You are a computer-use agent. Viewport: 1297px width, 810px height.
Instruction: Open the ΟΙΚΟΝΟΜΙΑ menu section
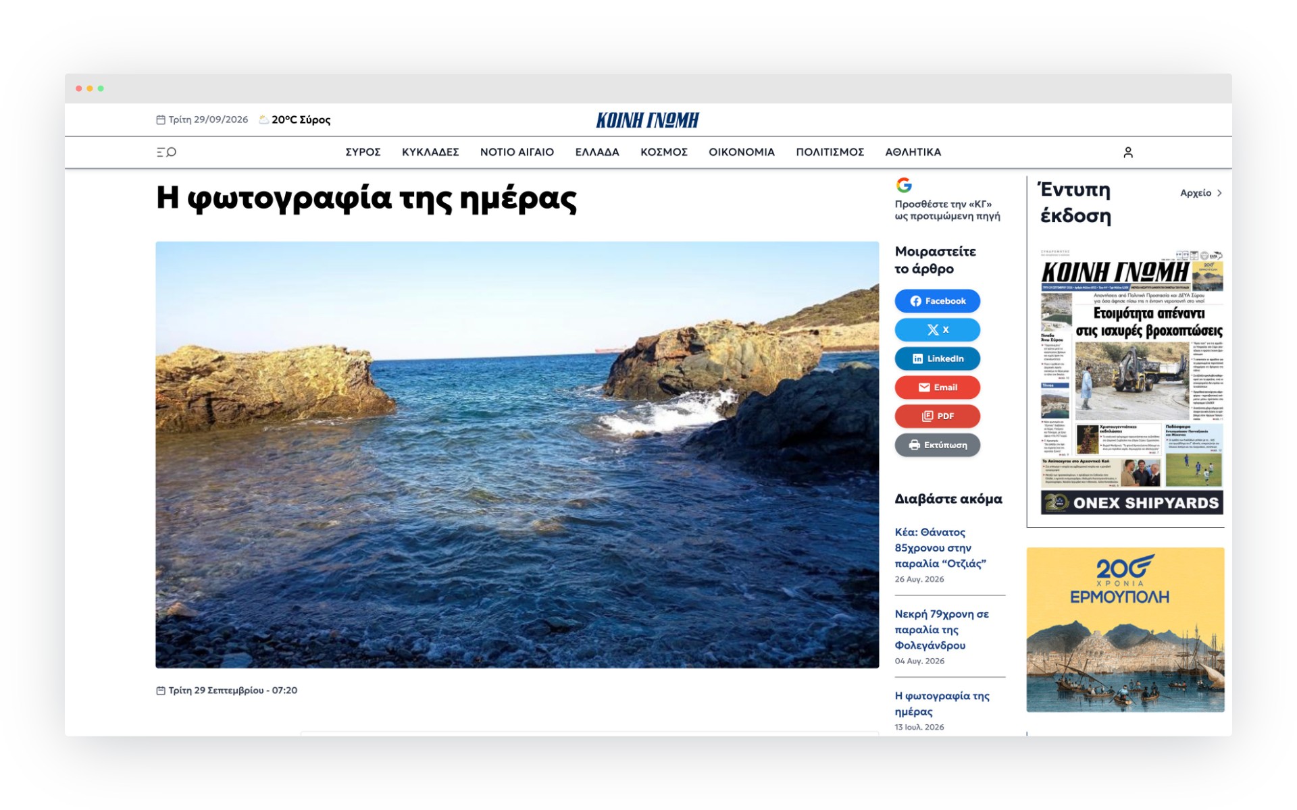[x=741, y=153]
